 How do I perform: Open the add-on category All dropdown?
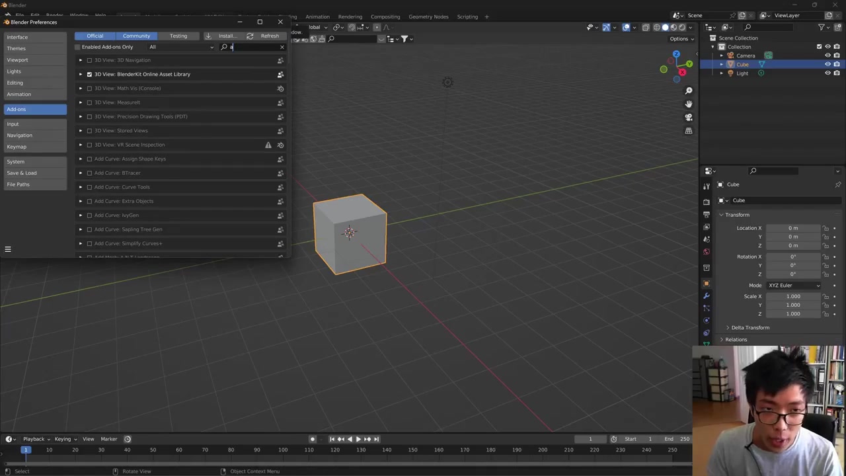pyautogui.click(x=180, y=47)
